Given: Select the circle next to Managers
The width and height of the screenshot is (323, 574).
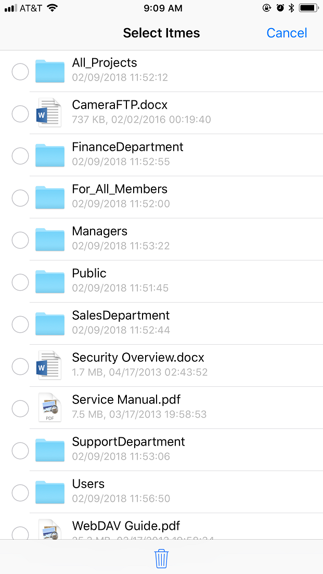Looking at the screenshot, I should pos(20,240).
